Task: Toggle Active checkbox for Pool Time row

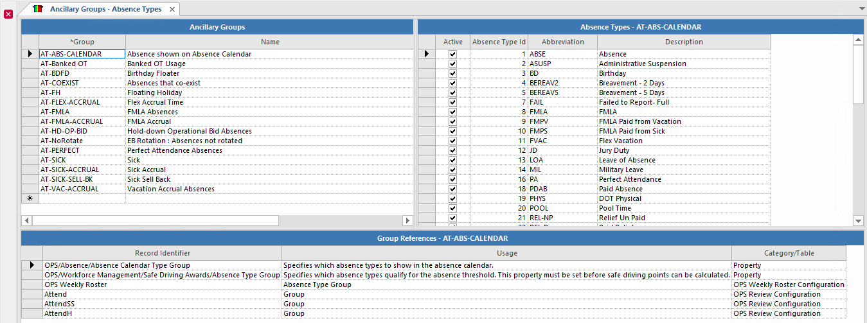Action: 453,208
